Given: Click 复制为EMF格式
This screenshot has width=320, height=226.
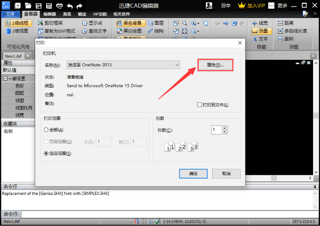Looking at the screenshot, I should (x=57, y=31).
